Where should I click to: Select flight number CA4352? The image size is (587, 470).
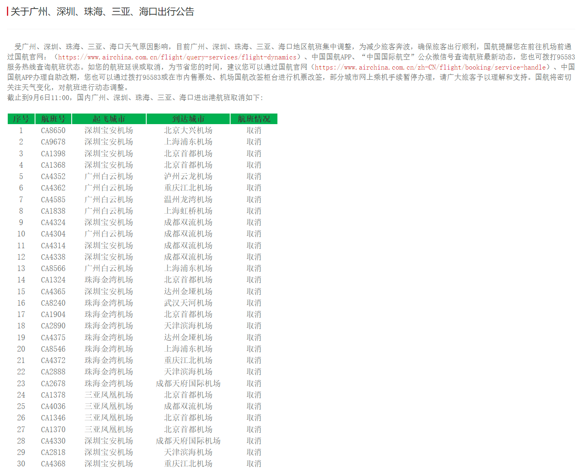pos(53,177)
